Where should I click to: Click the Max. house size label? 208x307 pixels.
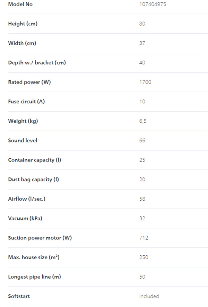(34, 257)
